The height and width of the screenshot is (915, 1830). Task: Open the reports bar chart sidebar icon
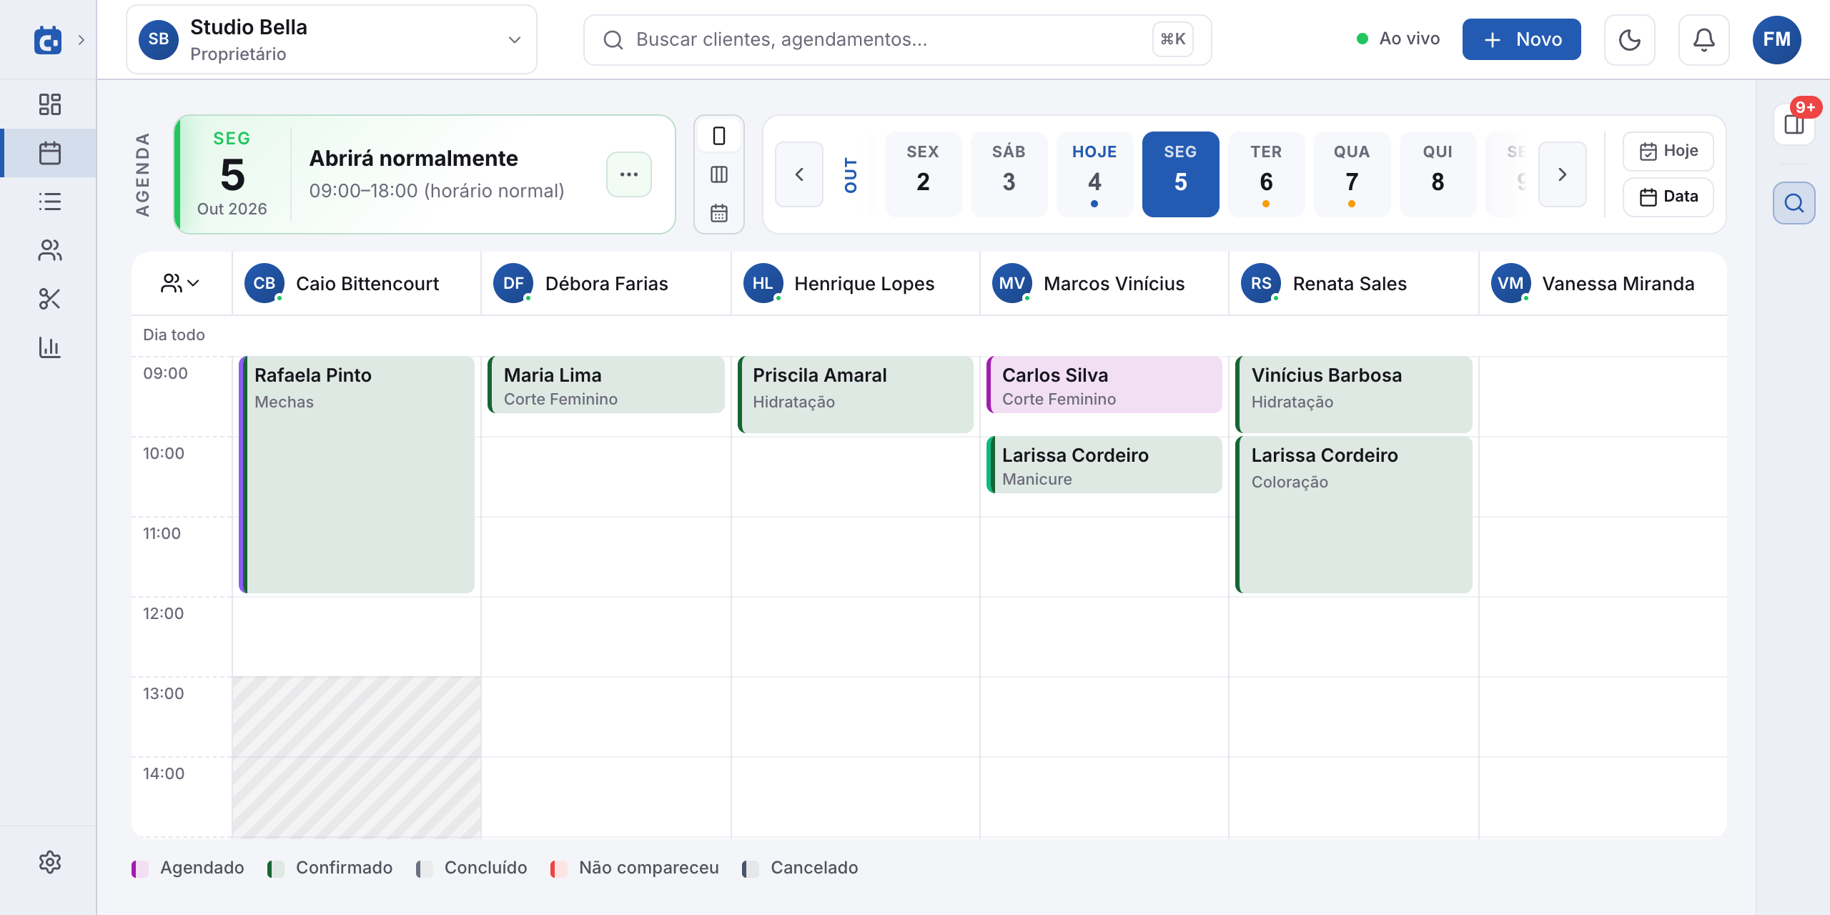pos(49,347)
